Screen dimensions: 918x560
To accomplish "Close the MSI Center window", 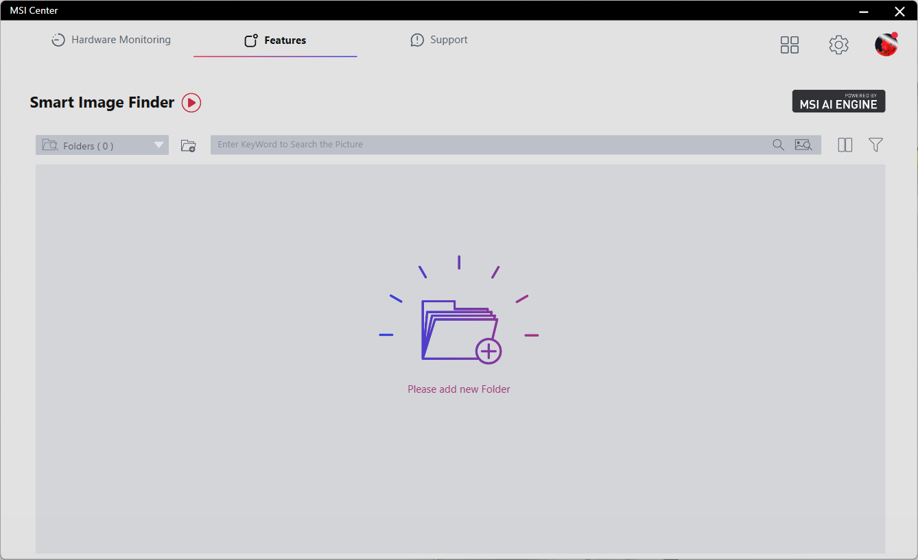I will (x=899, y=11).
